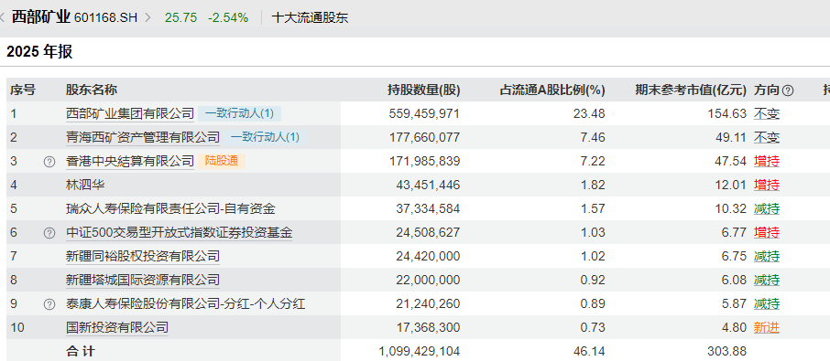Click the 股东名称 column header

point(91,90)
